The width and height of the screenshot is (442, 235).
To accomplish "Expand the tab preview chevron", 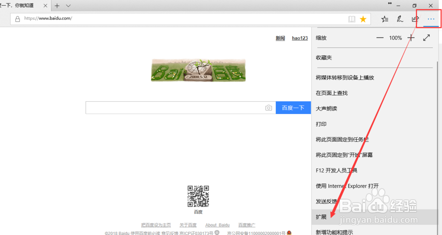I will click(x=68, y=6).
